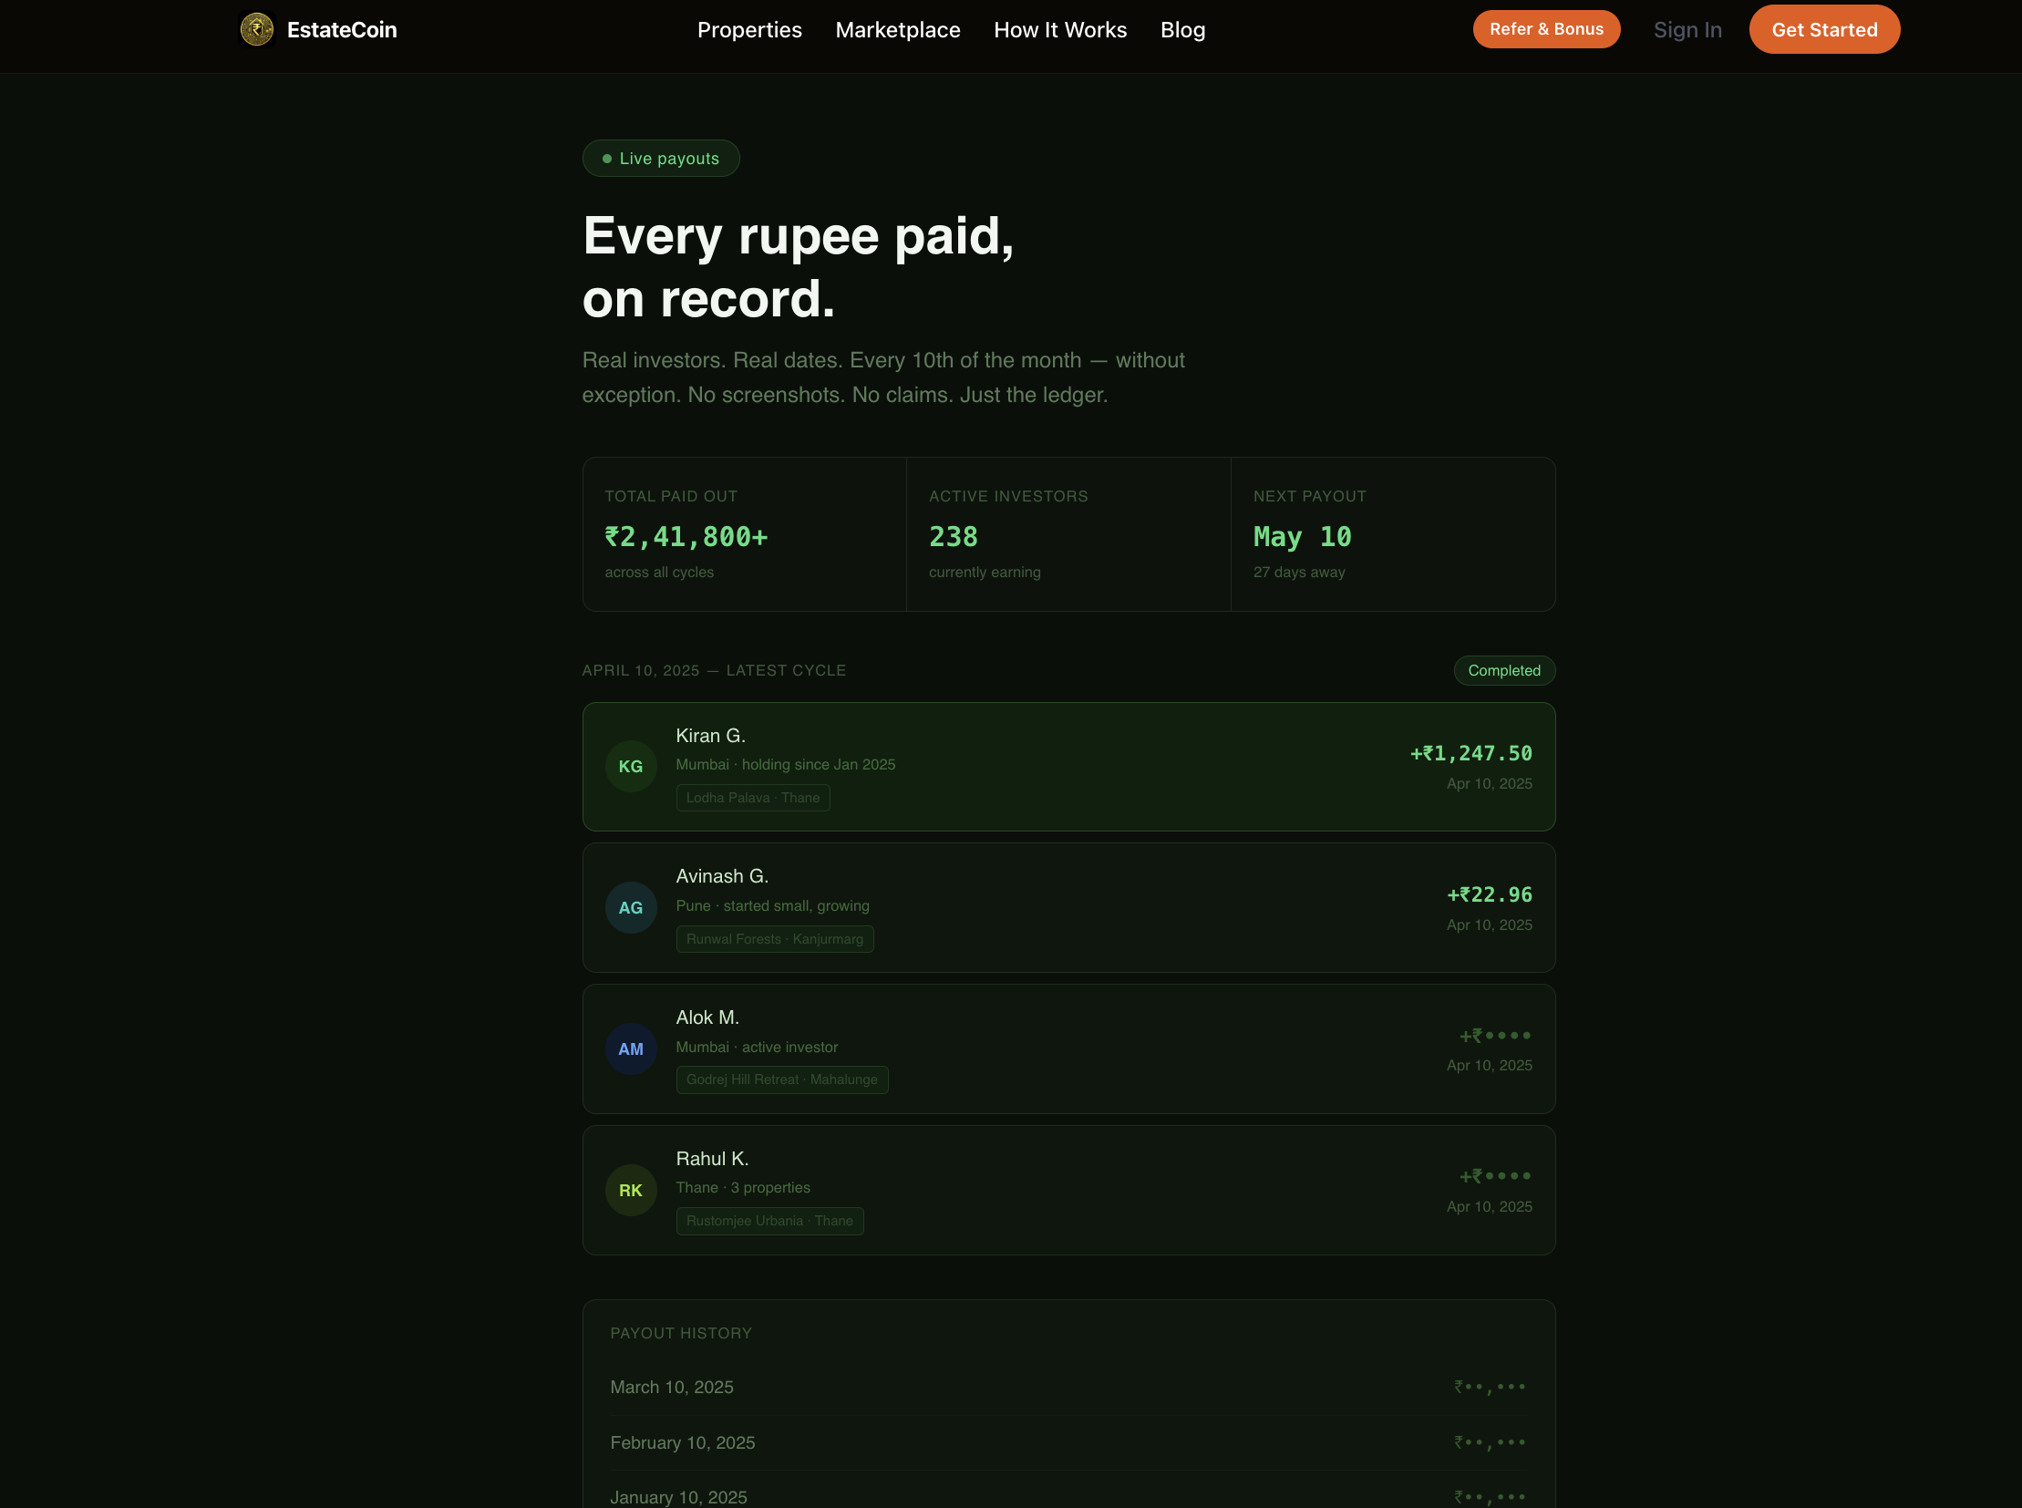Select the Kiran G. investor name
Screen dimensions: 2022x1508
click(710, 736)
